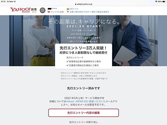Tap the battery indicator icon

164,1
